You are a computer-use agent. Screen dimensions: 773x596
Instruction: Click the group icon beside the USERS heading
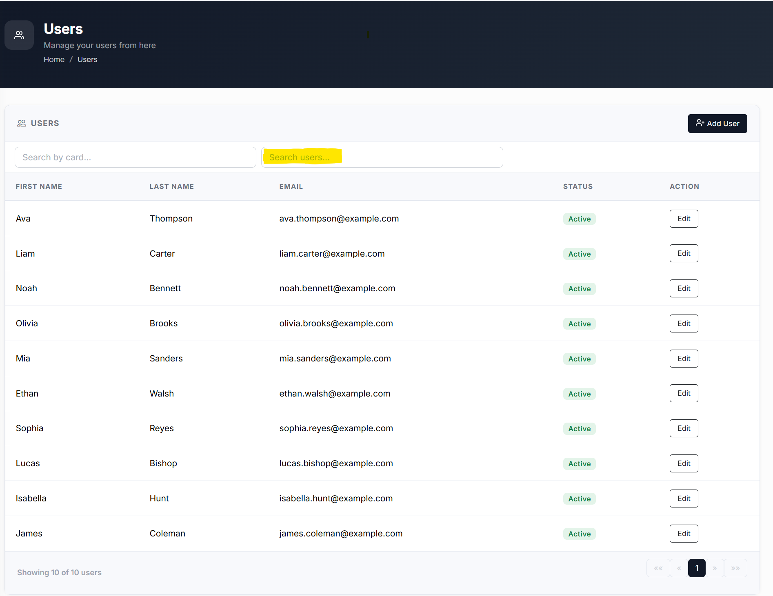22,123
